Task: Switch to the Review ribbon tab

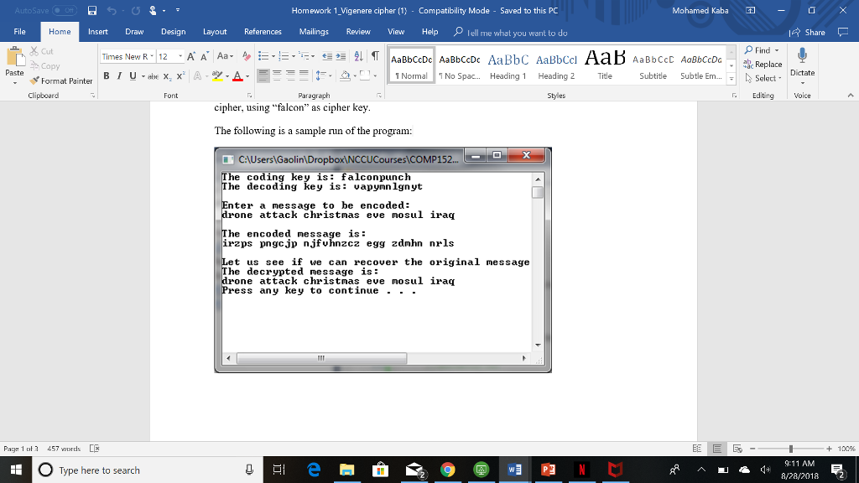Action: 359,32
